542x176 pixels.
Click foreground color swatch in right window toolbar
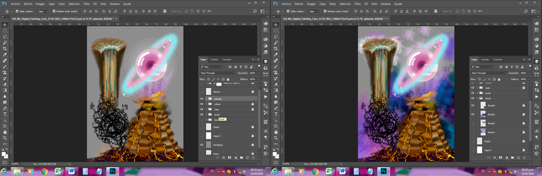pos(275,154)
